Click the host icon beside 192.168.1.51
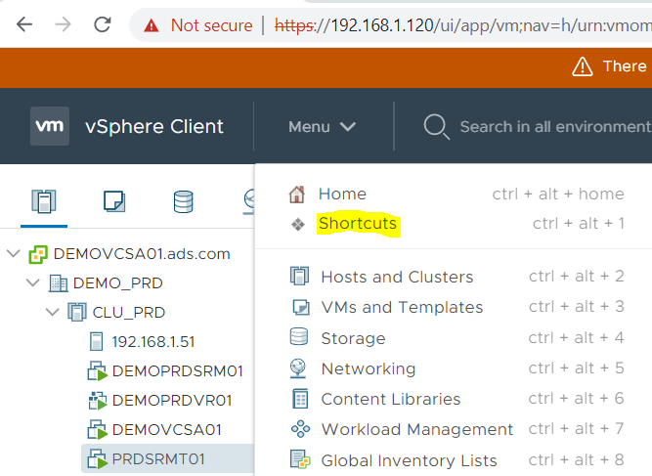The image size is (652, 476). tap(96, 341)
